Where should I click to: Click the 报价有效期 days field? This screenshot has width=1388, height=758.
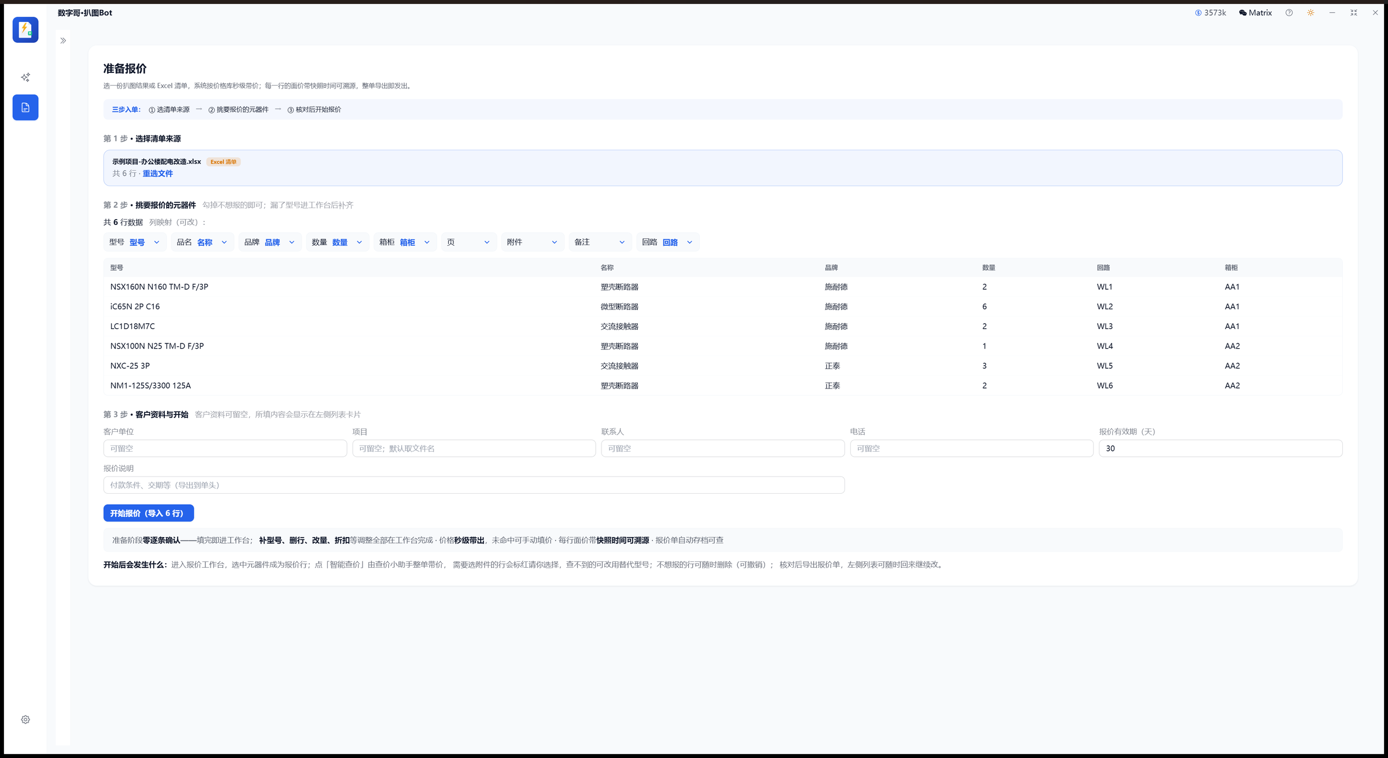[x=1220, y=448]
